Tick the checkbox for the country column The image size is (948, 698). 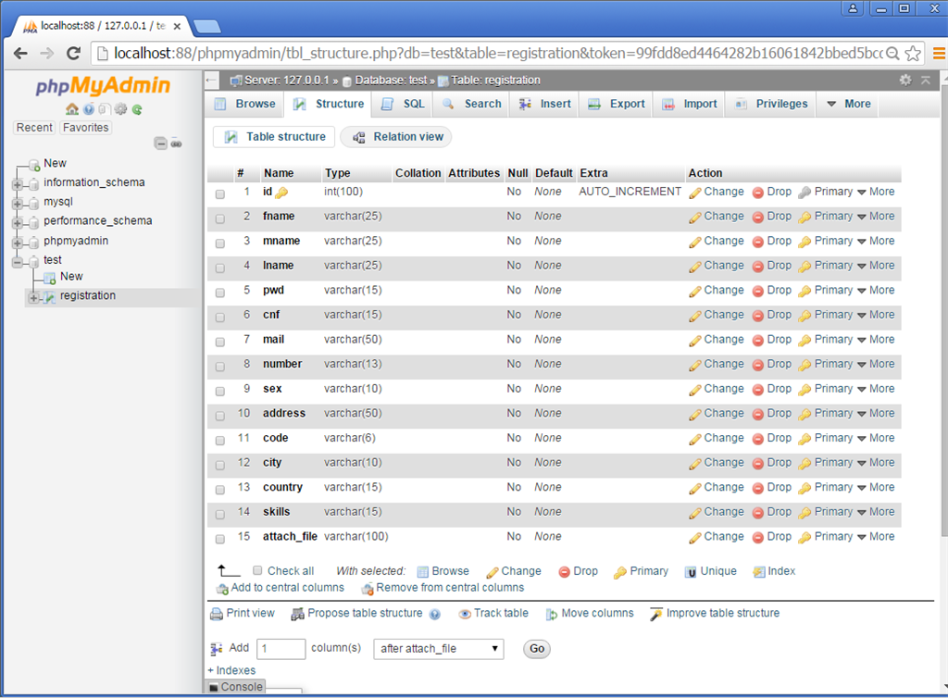tap(220, 490)
